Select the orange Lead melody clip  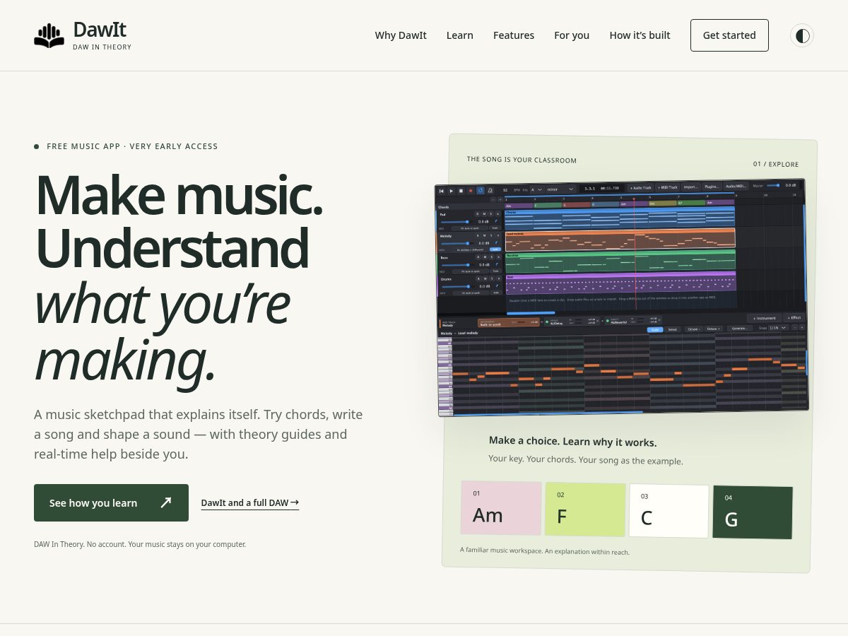(620, 240)
